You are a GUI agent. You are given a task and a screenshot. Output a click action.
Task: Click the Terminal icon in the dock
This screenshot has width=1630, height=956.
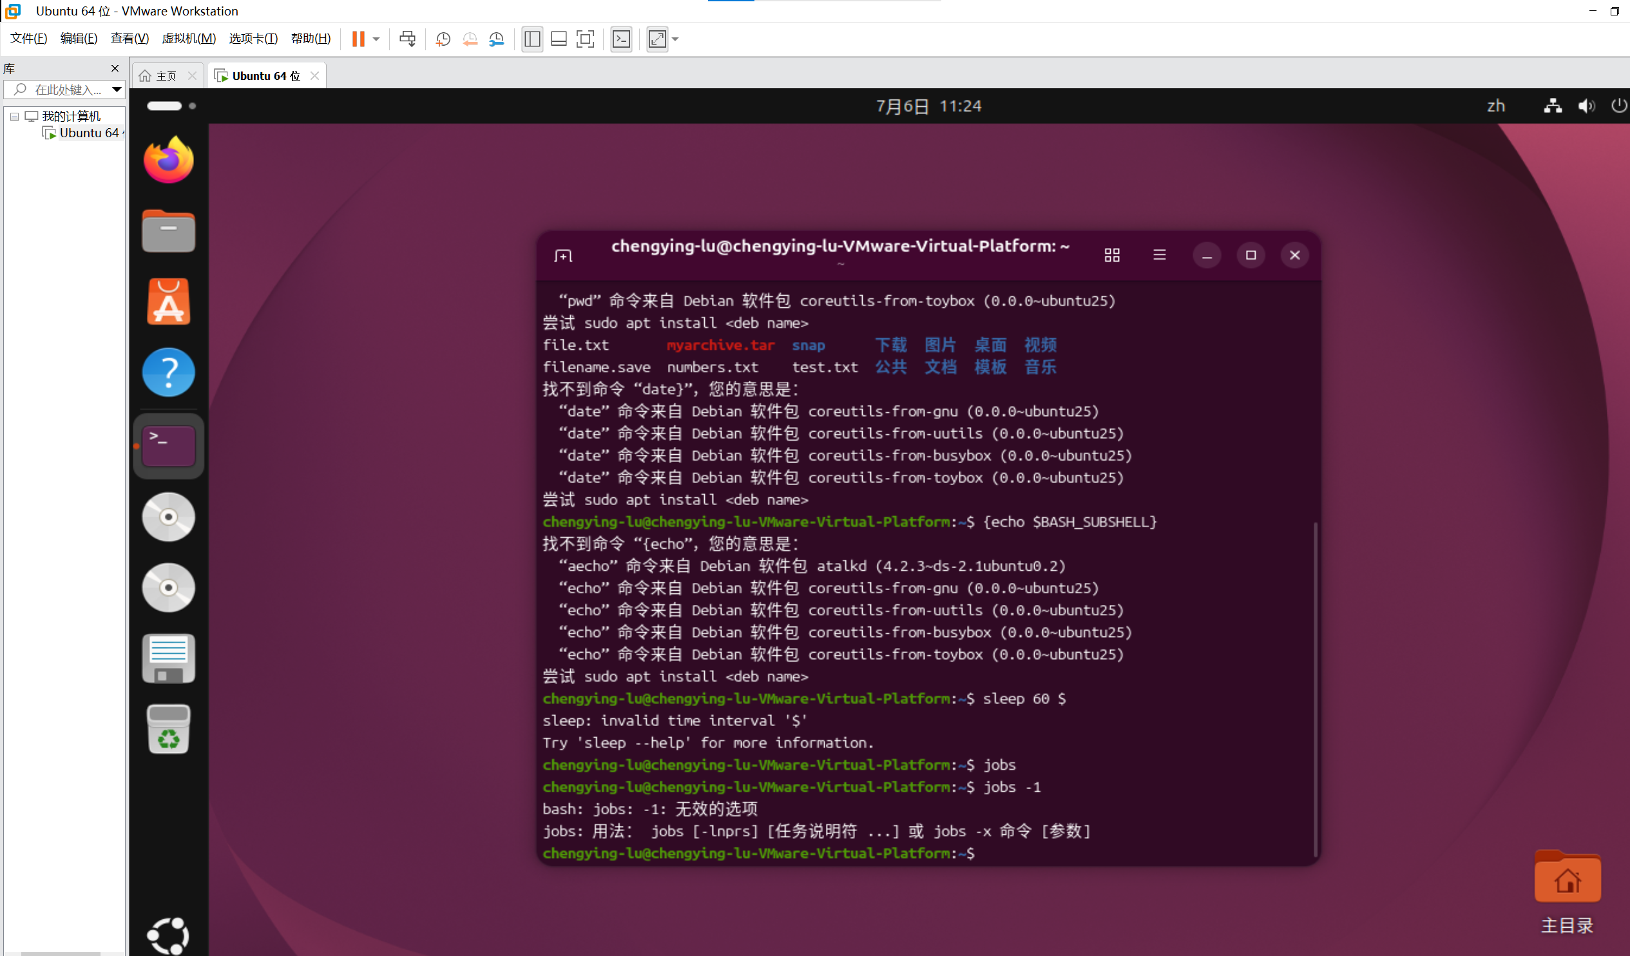coord(169,446)
